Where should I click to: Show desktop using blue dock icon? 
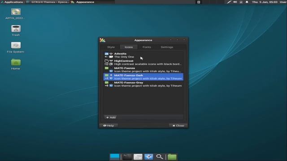click(115, 157)
